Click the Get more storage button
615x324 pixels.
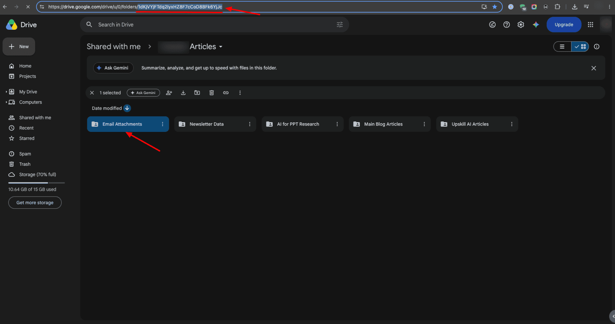click(35, 203)
